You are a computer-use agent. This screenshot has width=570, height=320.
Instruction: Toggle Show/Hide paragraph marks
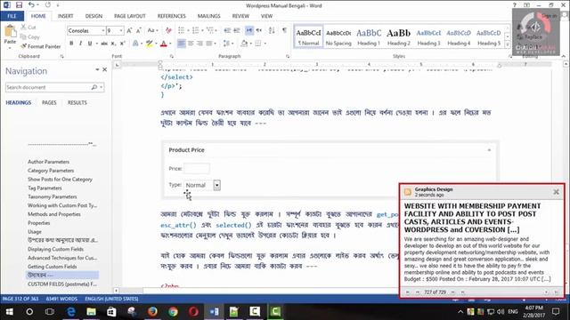(x=284, y=30)
